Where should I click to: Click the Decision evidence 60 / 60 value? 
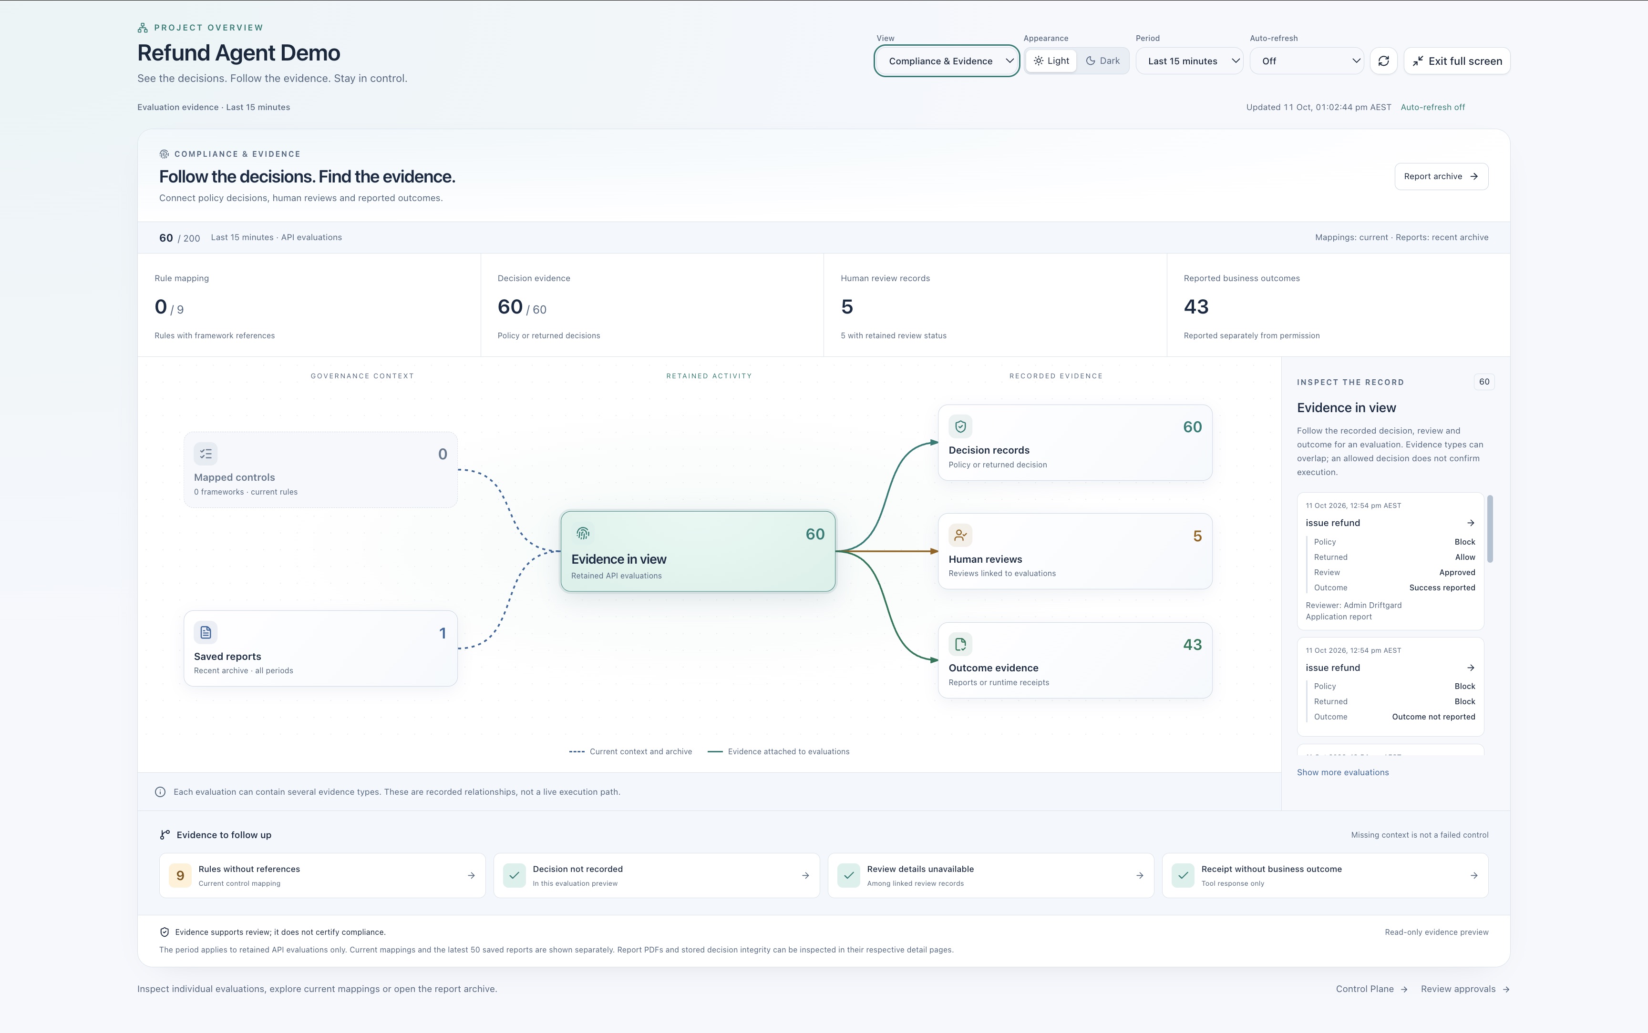coord(522,307)
